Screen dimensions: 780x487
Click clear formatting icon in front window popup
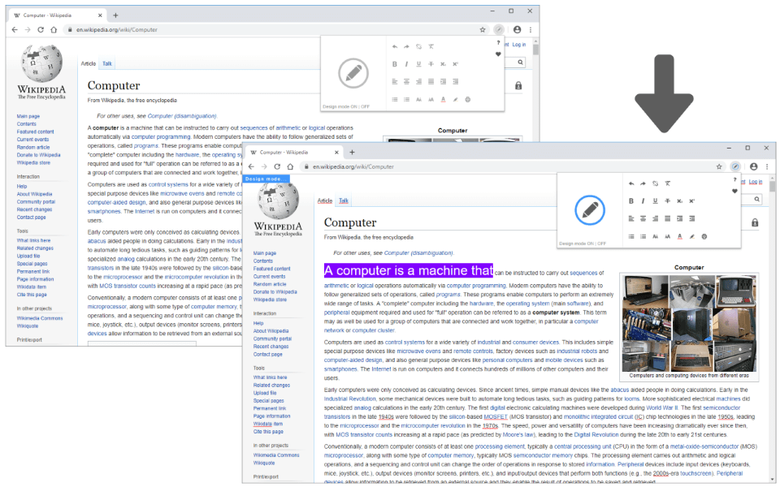[668, 183]
